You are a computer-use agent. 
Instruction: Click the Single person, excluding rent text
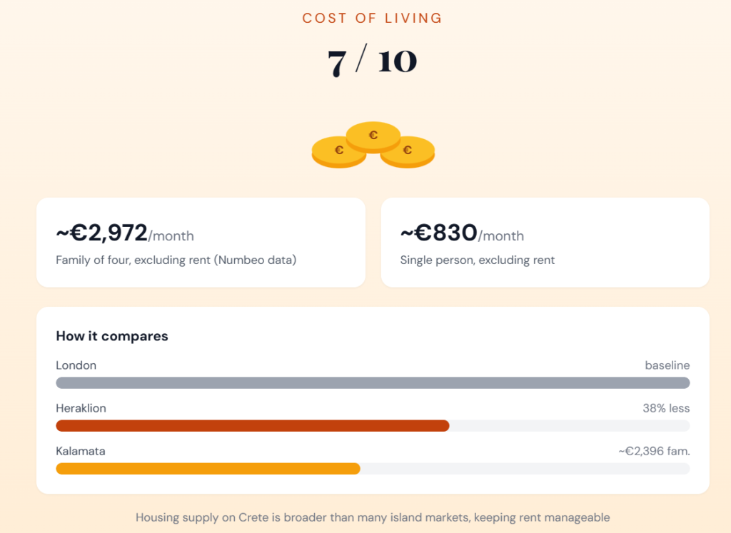(478, 260)
